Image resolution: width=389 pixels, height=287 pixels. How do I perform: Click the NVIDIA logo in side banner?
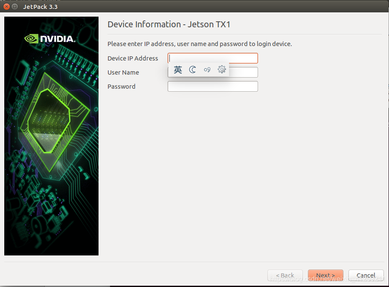pyautogui.click(x=50, y=39)
